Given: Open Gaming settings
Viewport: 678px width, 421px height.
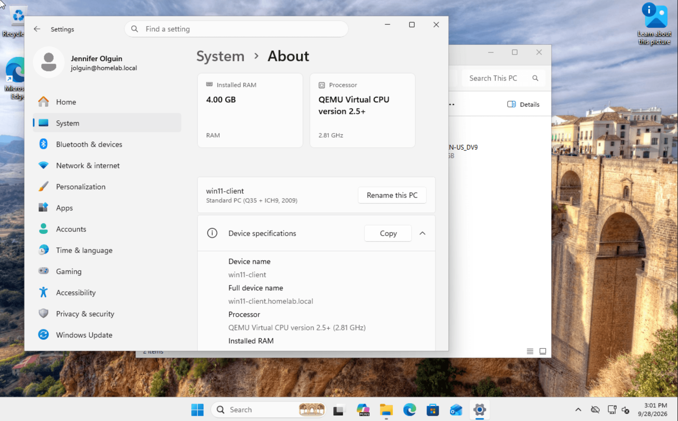Looking at the screenshot, I should click(x=107, y=271).
